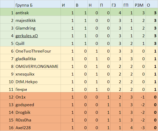
Task: Click the gerkules.xO player link
Action: [x=27, y=36]
